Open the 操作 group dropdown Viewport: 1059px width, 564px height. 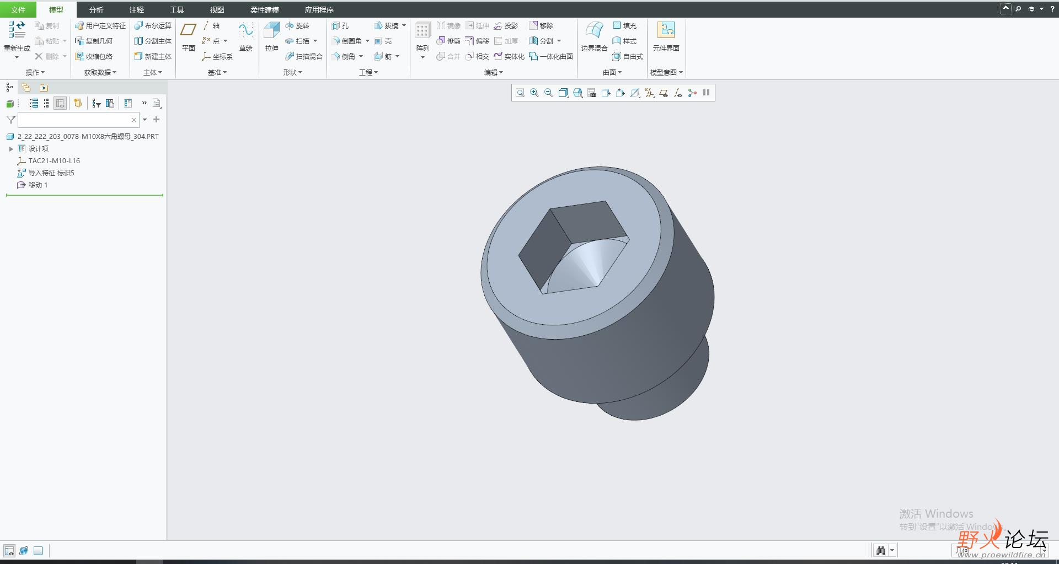[x=35, y=72]
